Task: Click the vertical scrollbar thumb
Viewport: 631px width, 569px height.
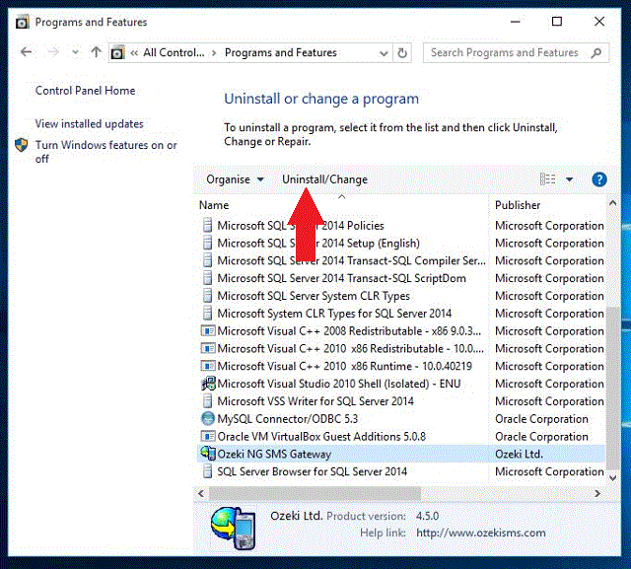Action: pyautogui.click(x=612, y=388)
